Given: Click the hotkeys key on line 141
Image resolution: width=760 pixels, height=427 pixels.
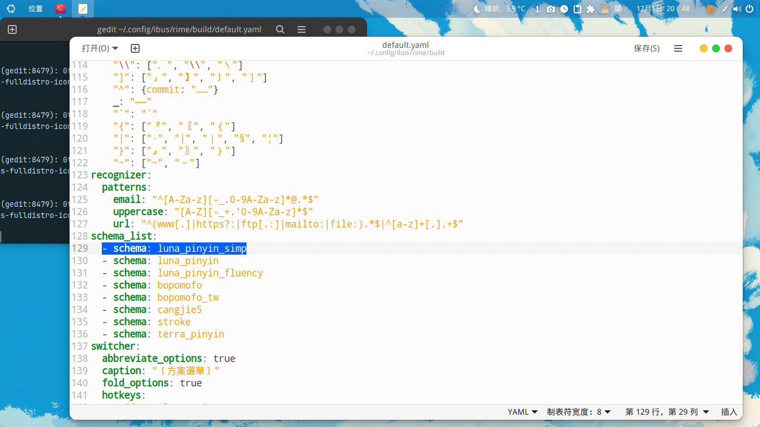Looking at the screenshot, I should click(121, 395).
